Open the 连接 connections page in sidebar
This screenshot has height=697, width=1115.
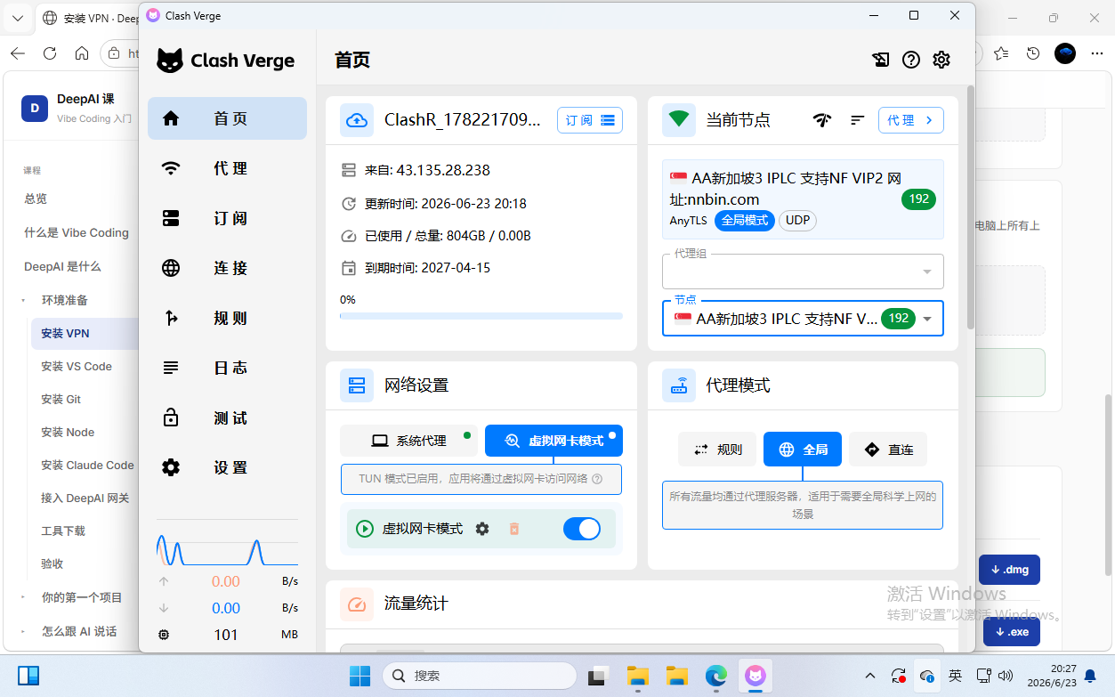pyautogui.click(x=227, y=268)
